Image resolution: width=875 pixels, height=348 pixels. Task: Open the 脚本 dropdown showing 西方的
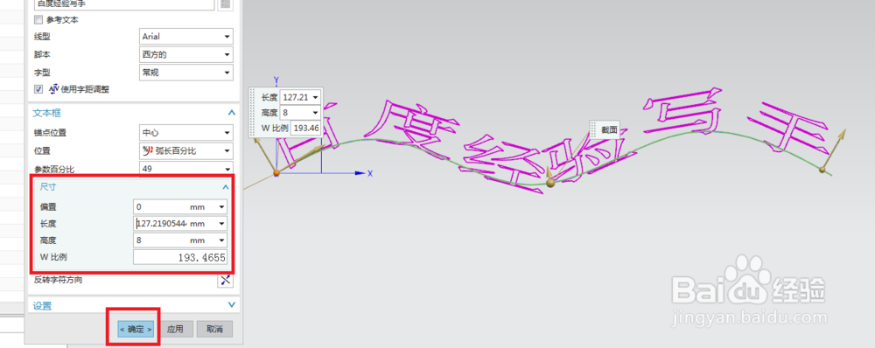tap(185, 55)
